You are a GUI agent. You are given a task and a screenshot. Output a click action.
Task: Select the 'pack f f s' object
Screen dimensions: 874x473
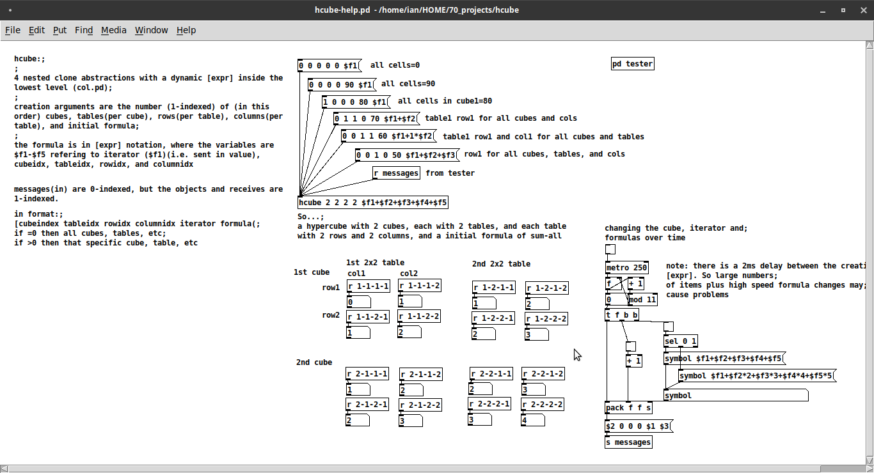[629, 408]
